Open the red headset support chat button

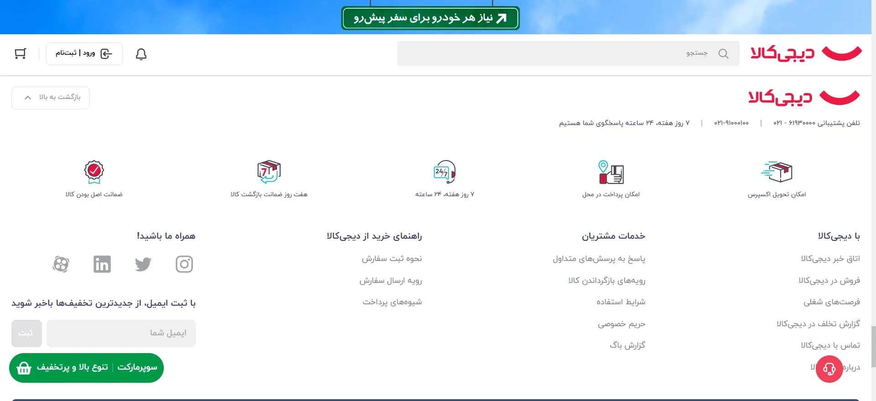[829, 369]
